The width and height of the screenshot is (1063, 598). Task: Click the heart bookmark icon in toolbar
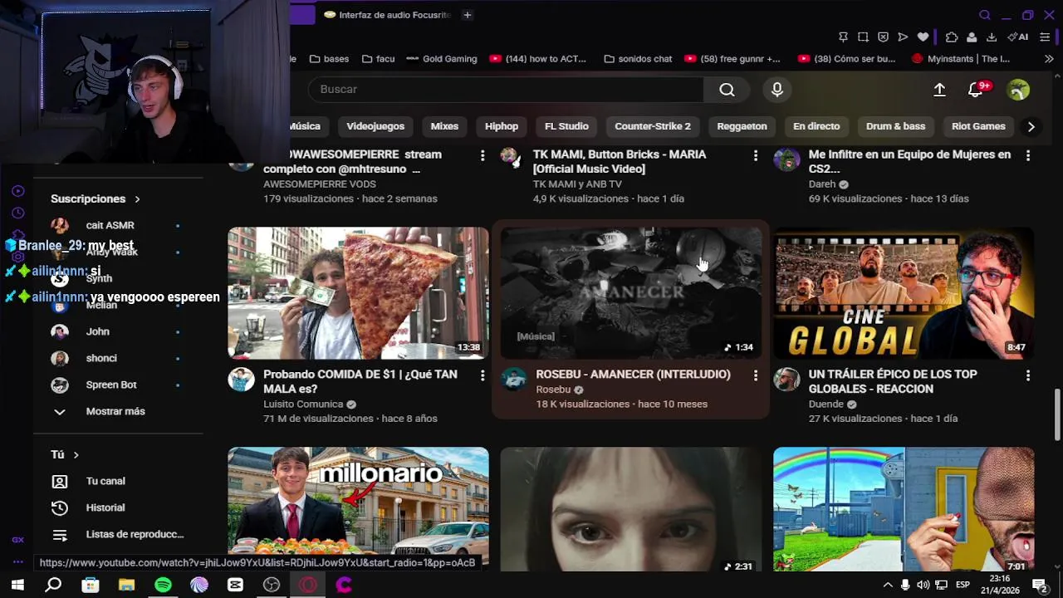[923, 37]
